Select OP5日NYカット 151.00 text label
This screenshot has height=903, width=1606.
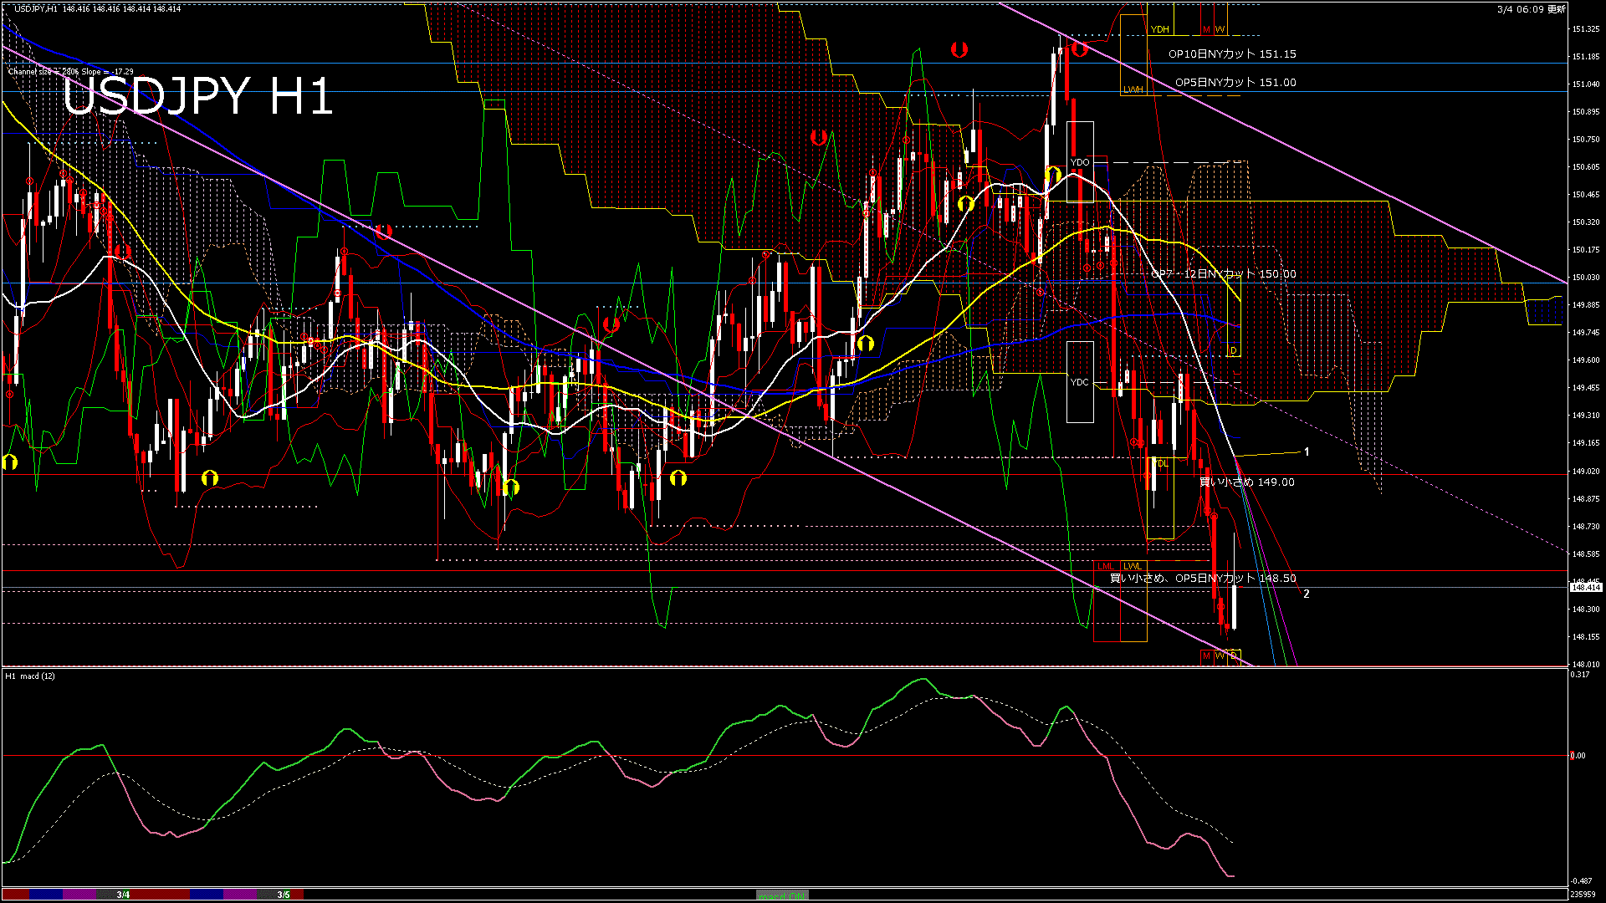pos(1235,83)
